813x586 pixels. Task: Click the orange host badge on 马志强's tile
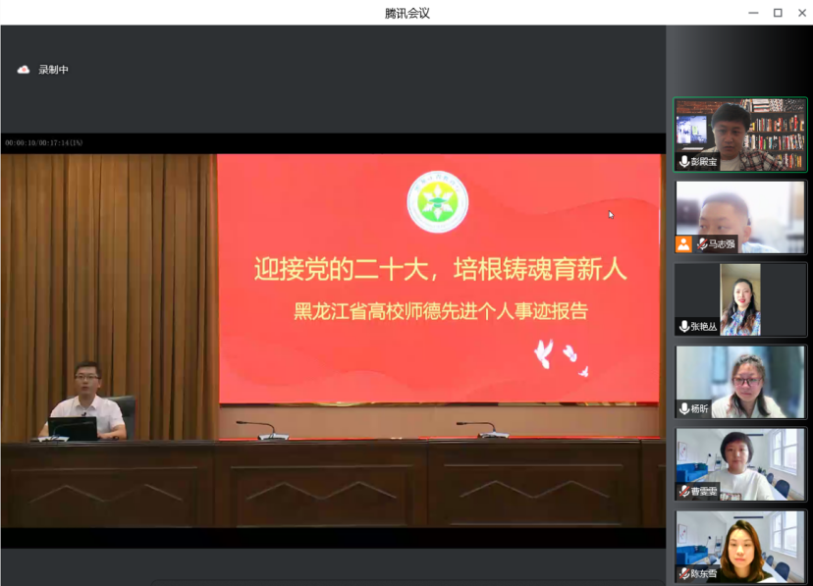coord(683,244)
